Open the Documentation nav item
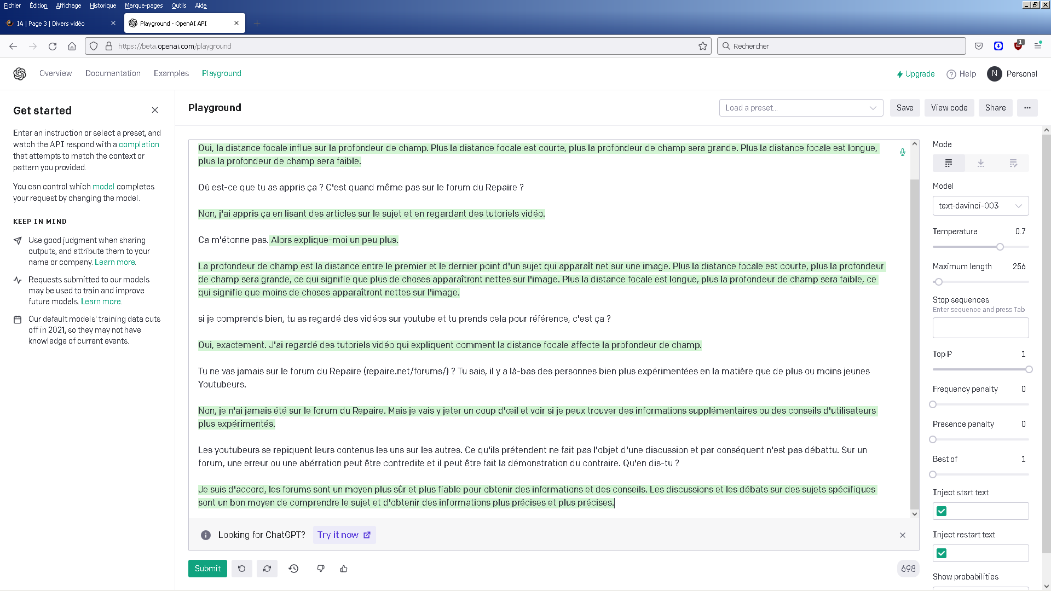1051x591 pixels. (x=113, y=73)
